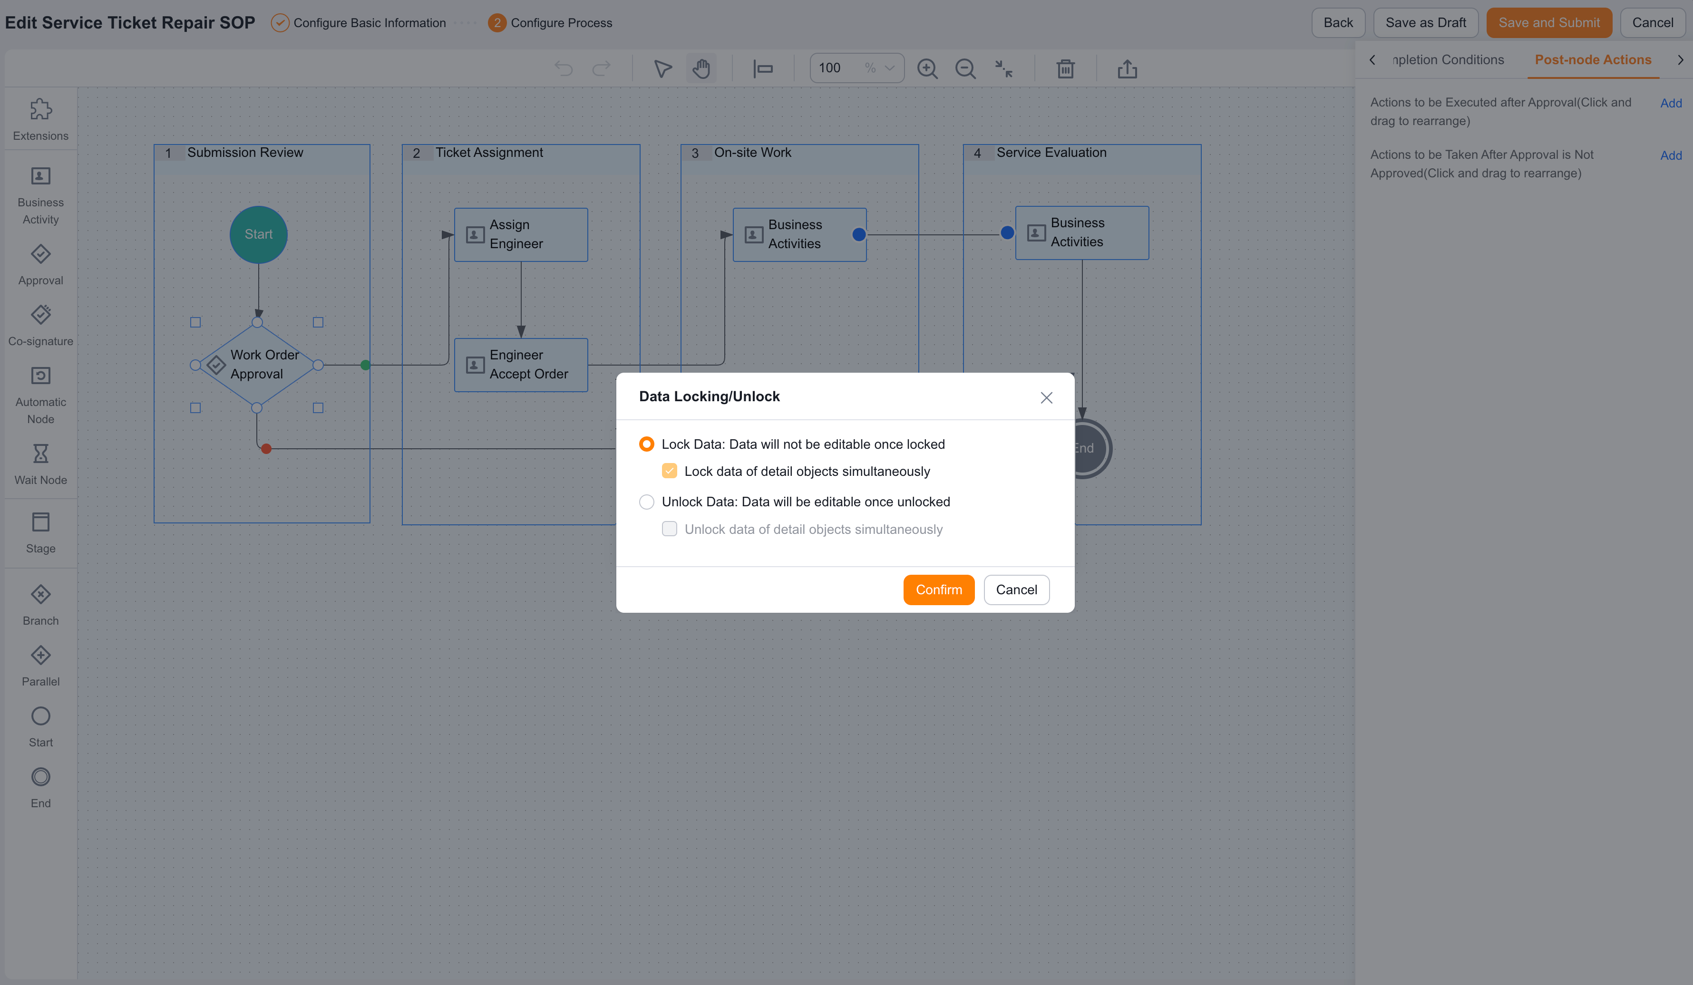Viewport: 1693px width, 985px height.
Task: Click the export share icon
Action: point(1128,68)
